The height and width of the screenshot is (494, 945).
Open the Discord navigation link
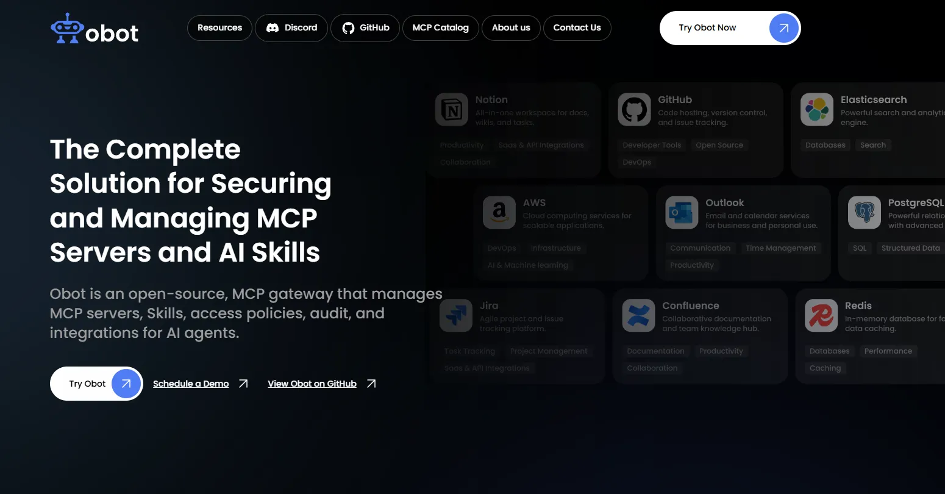click(x=291, y=28)
